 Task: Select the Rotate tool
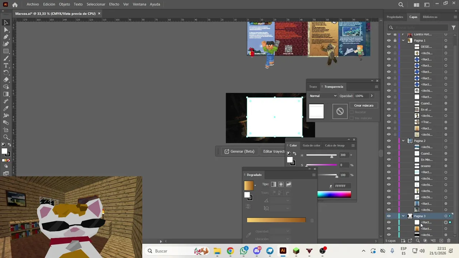(x=6, y=72)
